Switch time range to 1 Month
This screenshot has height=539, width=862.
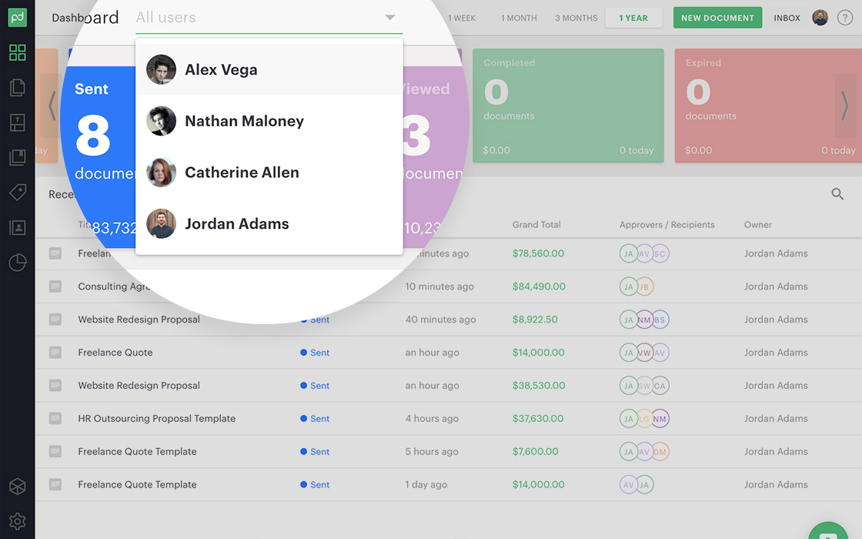(x=519, y=18)
